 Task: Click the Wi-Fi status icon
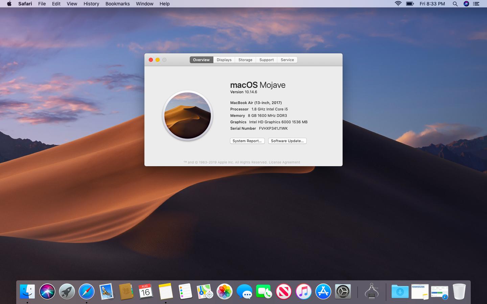(x=398, y=4)
